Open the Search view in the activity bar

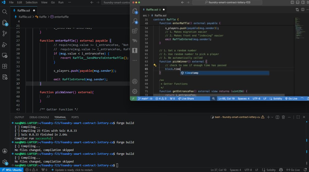4,12
